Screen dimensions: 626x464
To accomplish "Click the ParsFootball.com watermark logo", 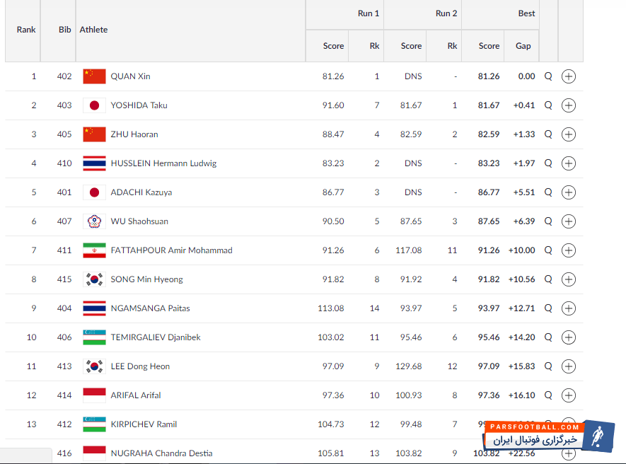I will pos(552,435).
